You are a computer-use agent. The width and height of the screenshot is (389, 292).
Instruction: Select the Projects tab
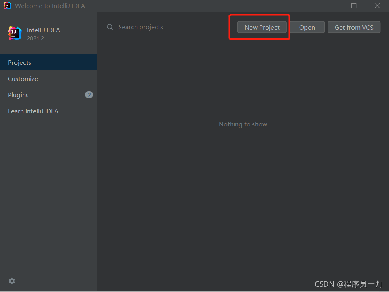[x=48, y=62]
